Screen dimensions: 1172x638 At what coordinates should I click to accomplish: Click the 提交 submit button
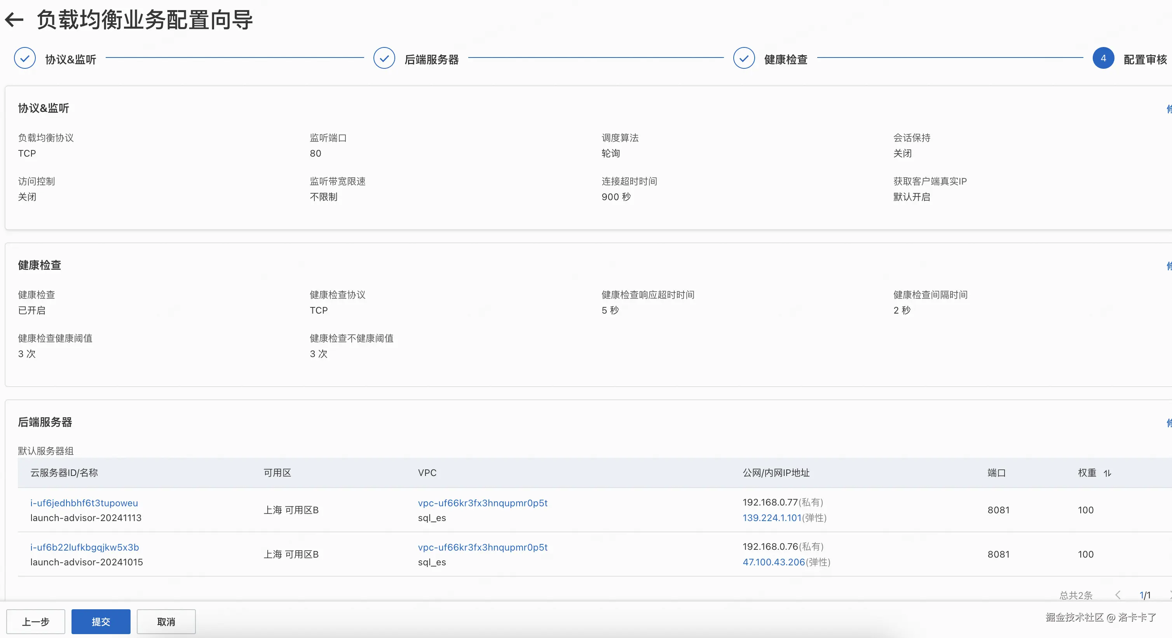click(x=101, y=622)
